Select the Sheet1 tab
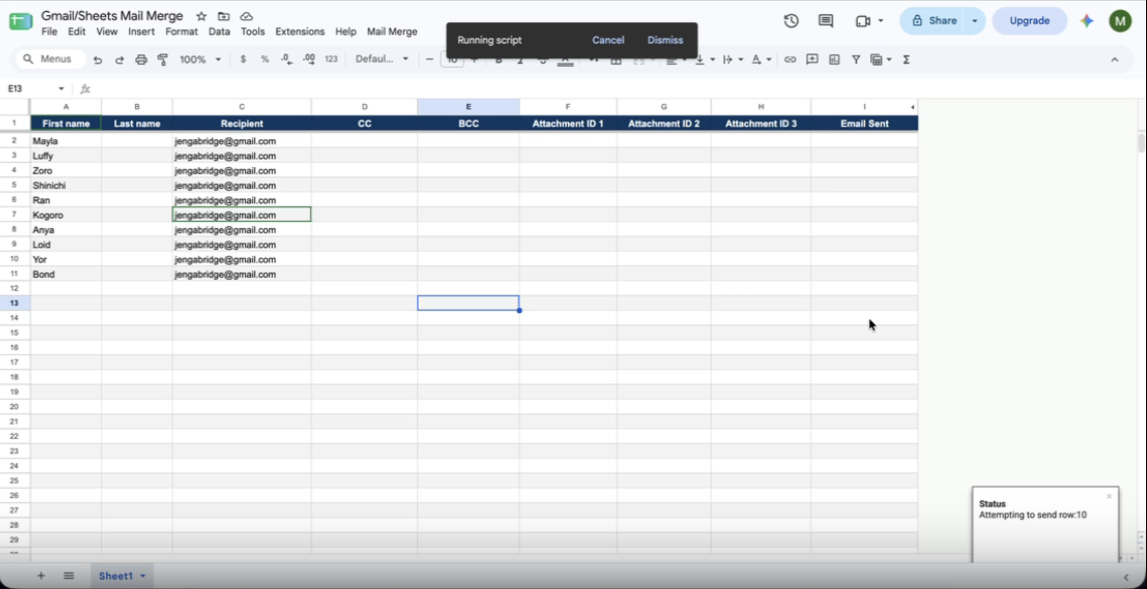 [116, 576]
